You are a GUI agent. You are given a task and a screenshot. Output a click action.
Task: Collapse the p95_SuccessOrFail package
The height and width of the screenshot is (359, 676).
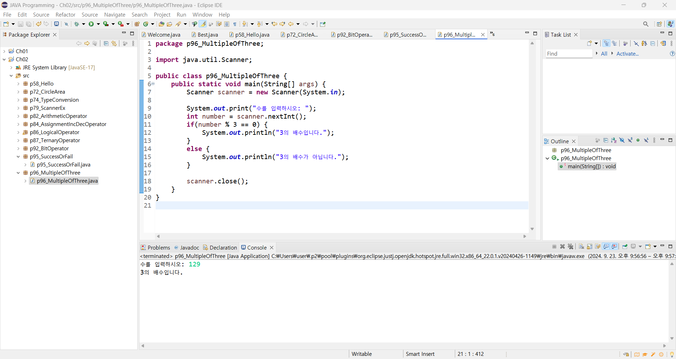click(x=18, y=156)
